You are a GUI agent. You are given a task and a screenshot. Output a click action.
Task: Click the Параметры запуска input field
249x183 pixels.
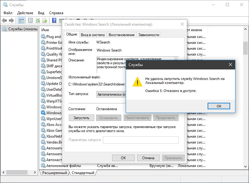click(141, 140)
